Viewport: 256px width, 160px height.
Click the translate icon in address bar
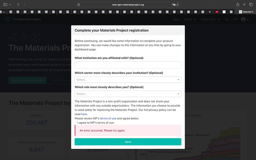pos(173,4)
